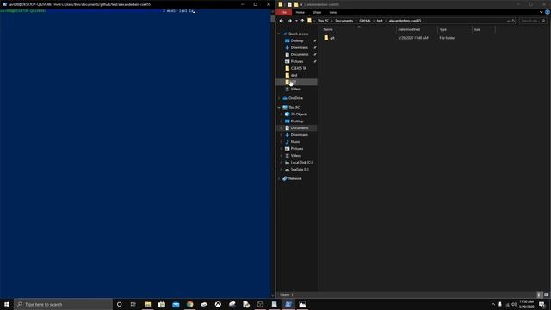Open address bar history dropdown
551x310 pixels.
(508, 21)
